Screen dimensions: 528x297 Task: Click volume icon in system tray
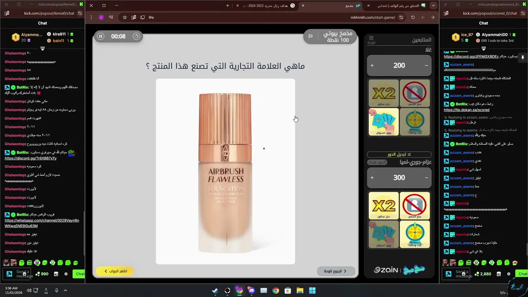tap(29, 290)
